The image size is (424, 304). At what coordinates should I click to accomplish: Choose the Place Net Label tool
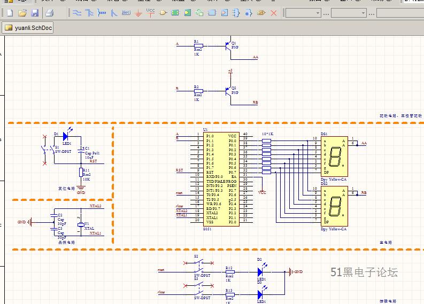point(126,12)
